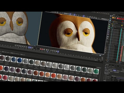Toggle the red Autokeying button
The width and height of the screenshot is (124, 93).
(42, 49)
